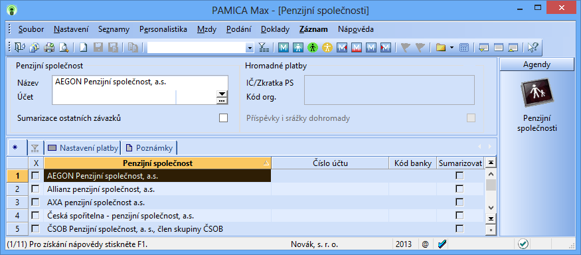Enable Sumarizace ostatních závazků checkbox
The height and width of the screenshot is (255, 581).
click(x=223, y=118)
